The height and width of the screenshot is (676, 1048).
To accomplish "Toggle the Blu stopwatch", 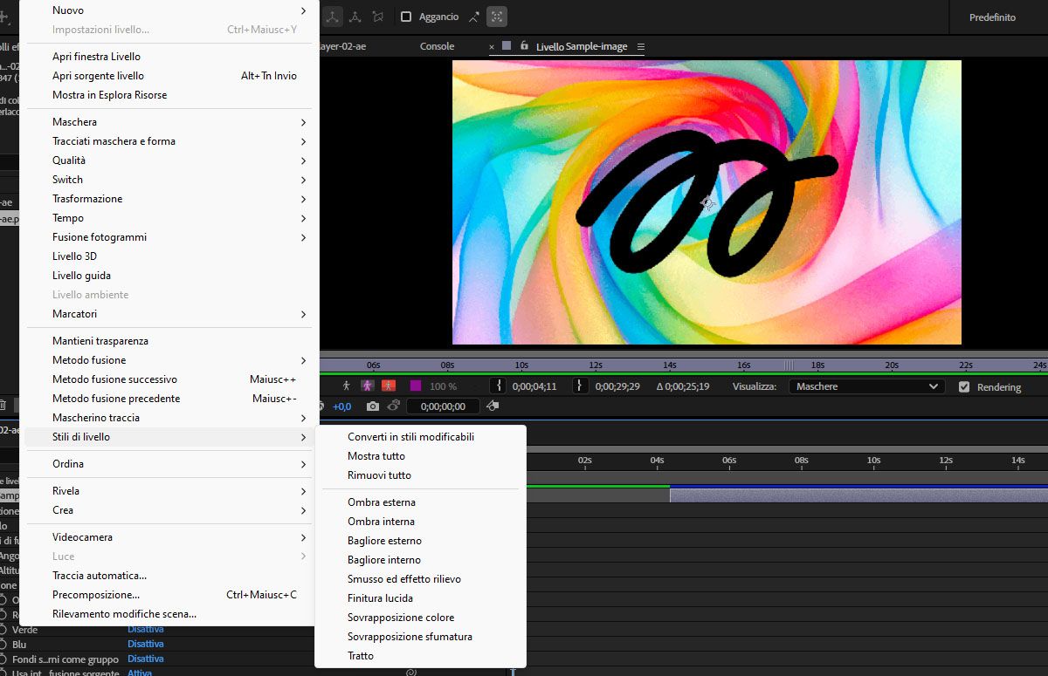I will (x=3, y=645).
